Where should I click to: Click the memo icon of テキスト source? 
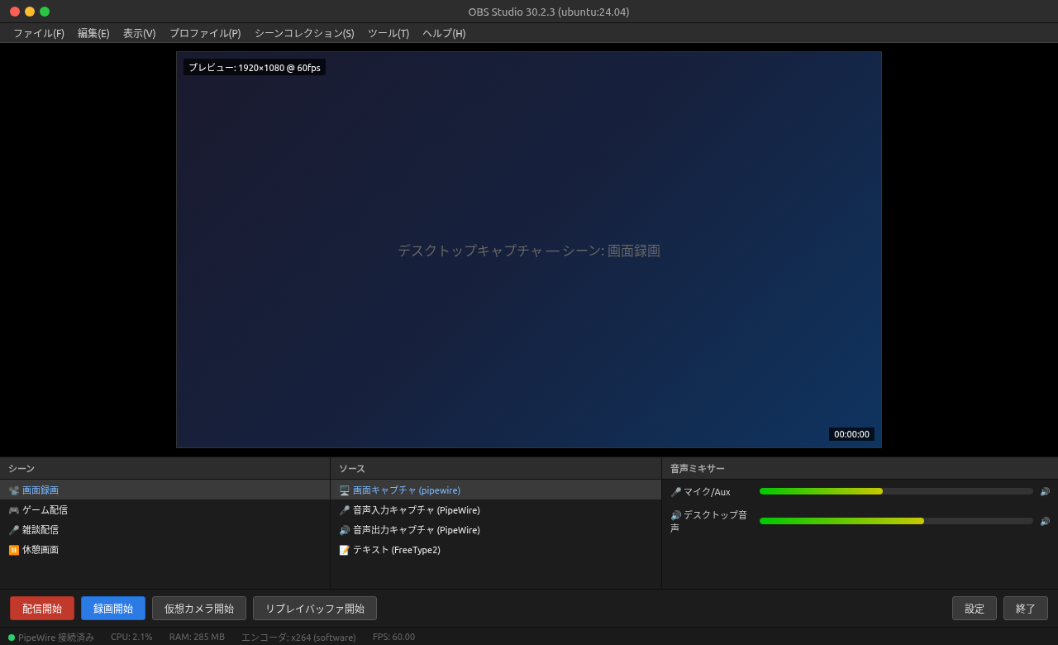click(344, 550)
